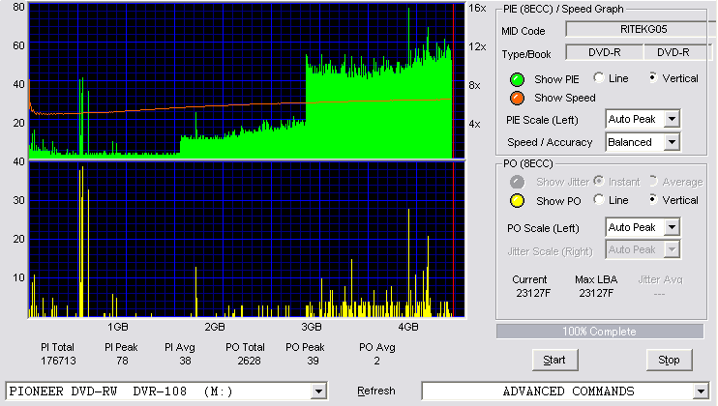The image size is (718, 406).
Task: Click the PI Total value 176713
Action: [58, 362]
